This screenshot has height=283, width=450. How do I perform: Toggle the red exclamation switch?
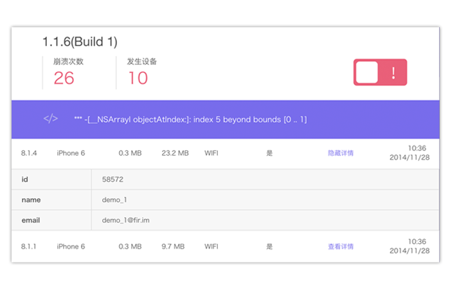[380, 73]
